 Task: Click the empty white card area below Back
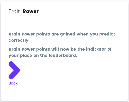click(64, 93)
